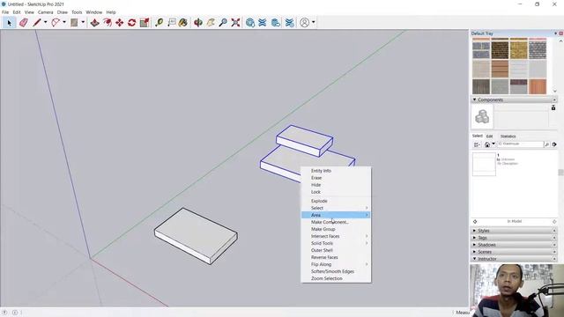564x317 pixels.
Task: Click the 3D Warehouse search field
Action: [521, 144]
